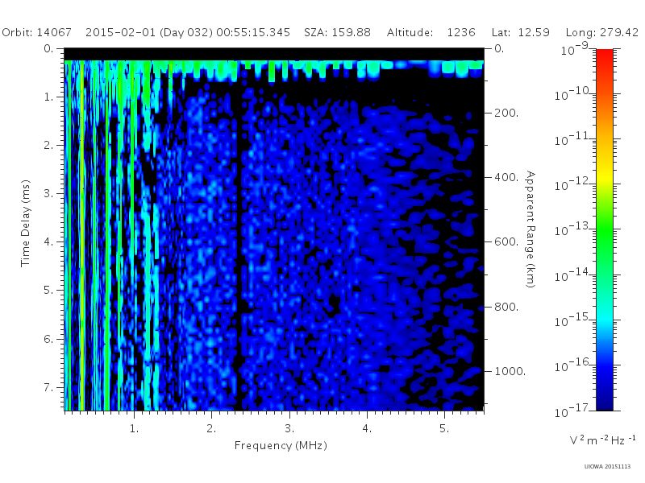Click the 'Lat: 12.59' text
Screen dimensions: 645x483
pos(520,32)
